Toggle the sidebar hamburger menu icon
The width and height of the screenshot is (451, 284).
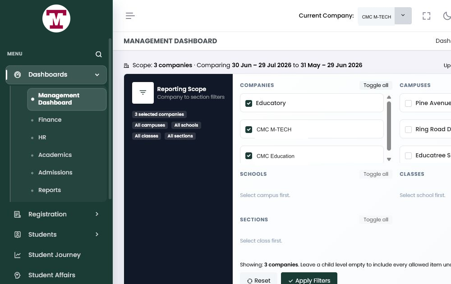pos(130,16)
